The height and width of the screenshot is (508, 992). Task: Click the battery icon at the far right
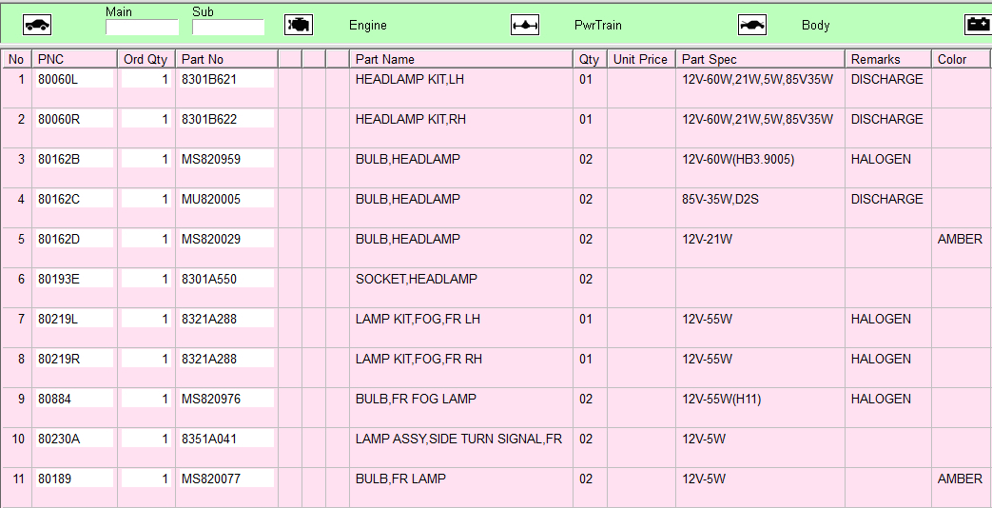[x=978, y=25]
